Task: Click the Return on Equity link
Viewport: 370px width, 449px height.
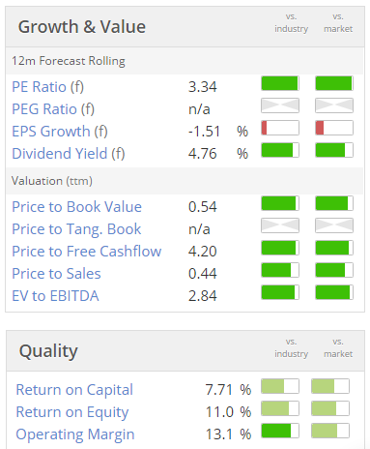Action: tap(72, 412)
